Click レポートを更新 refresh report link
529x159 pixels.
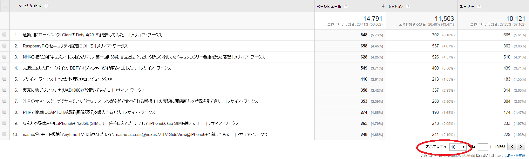(x=515, y=156)
